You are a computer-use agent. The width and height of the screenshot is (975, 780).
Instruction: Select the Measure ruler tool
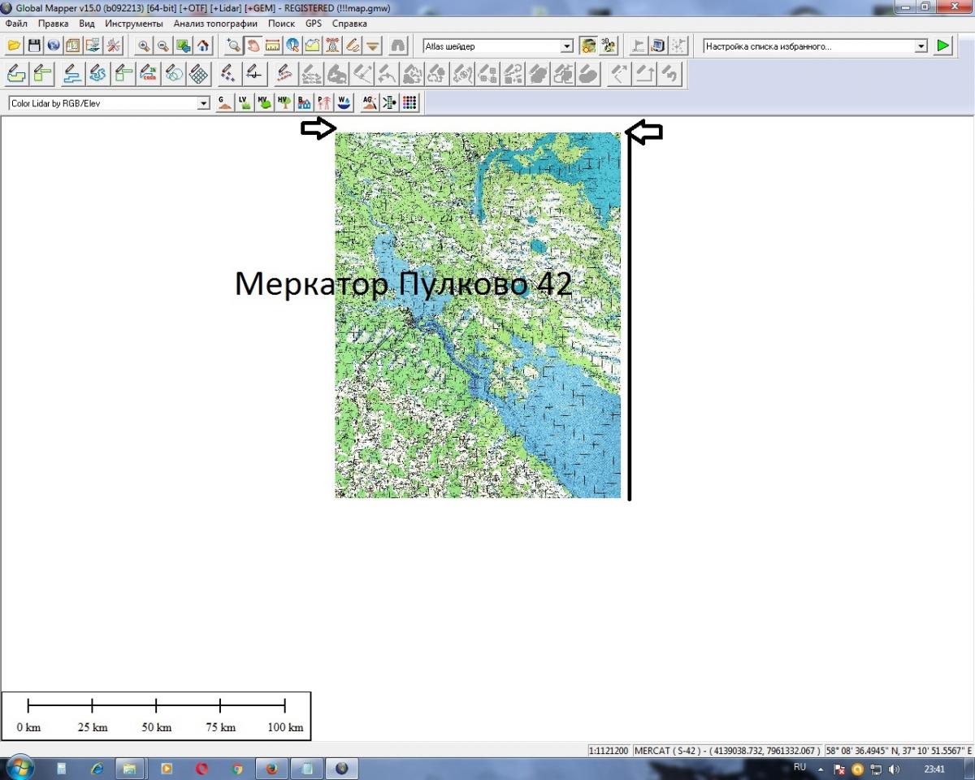click(273, 45)
